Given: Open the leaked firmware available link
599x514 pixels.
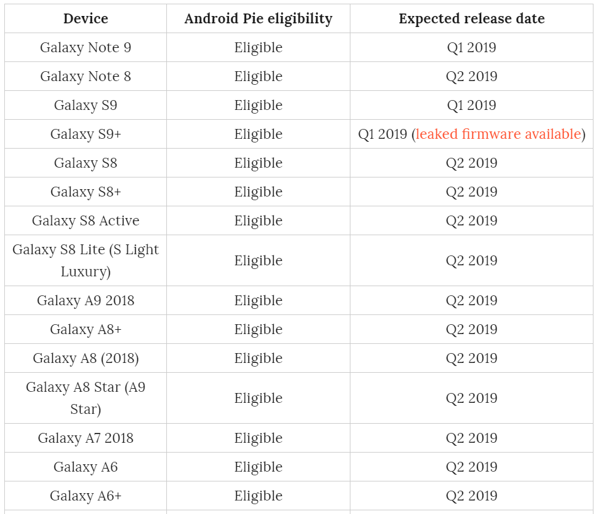Looking at the screenshot, I should click(x=498, y=134).
